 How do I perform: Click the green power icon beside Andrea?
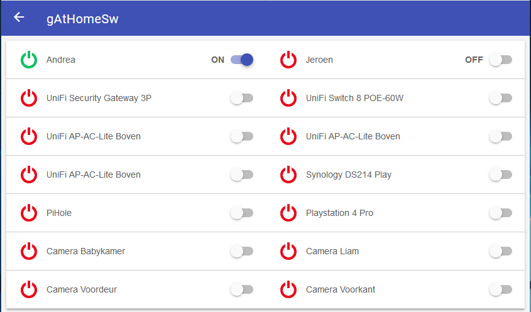(x=29, y=60)
